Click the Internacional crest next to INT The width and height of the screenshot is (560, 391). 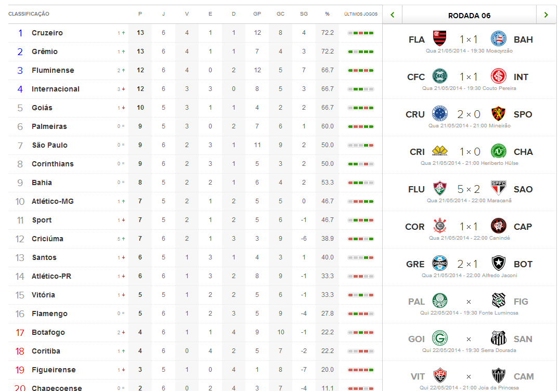(498, 76)
